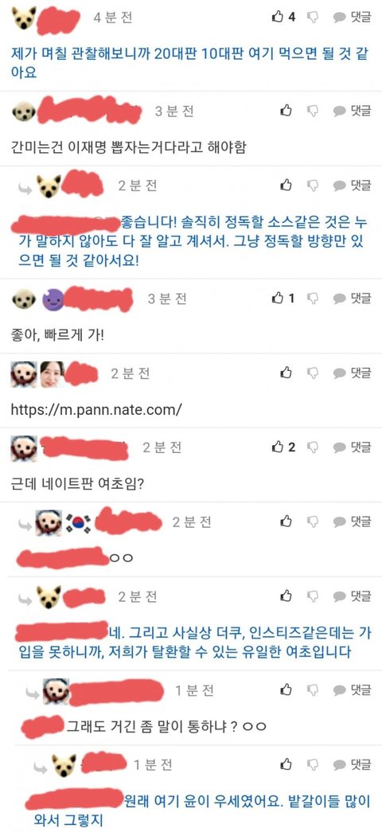This screenshot has width=382, height=836.
Task: Thumbs up the '더쿠, 인스티즈' reply comment
Action: pyautogui.click(x=286, y=596)
